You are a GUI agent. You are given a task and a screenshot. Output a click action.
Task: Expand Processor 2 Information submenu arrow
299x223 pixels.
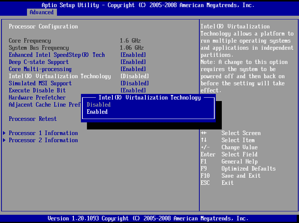[4, 140]
